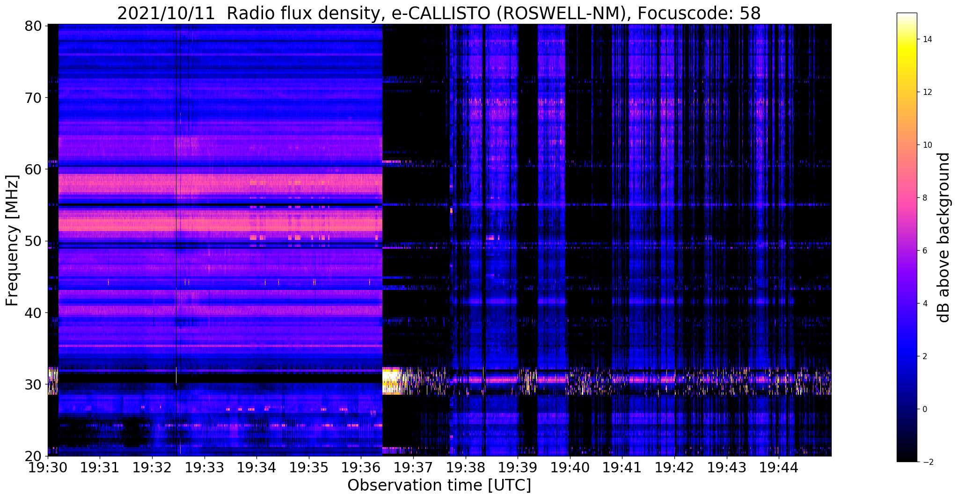Click the 'dB above background' colorbar label
This screenshot has height=499, width=958.
coord(944,238)
